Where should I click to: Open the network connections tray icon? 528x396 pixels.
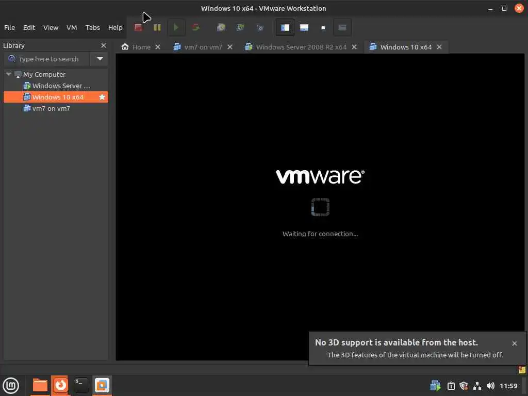[477, 386]
